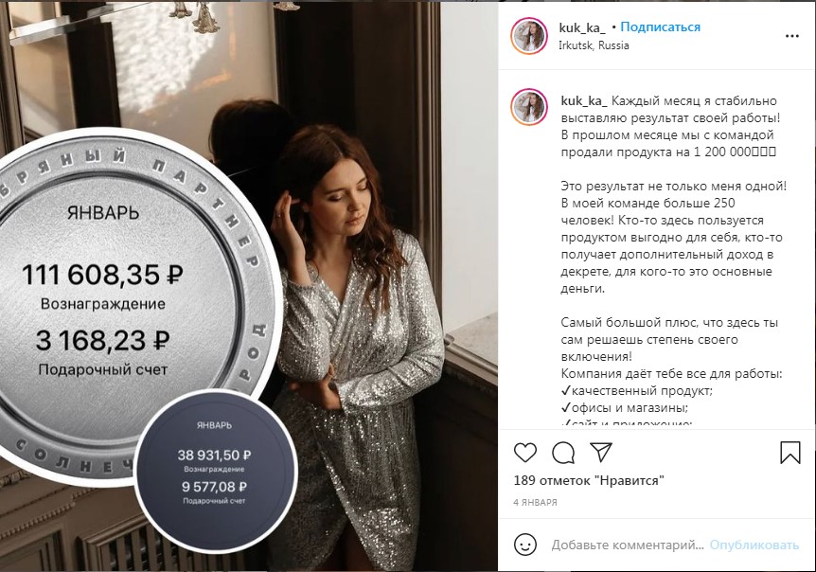View the 189 отметок "Нравится" likes list
This screenshot has height=572, width=816.
coord(589,480)
